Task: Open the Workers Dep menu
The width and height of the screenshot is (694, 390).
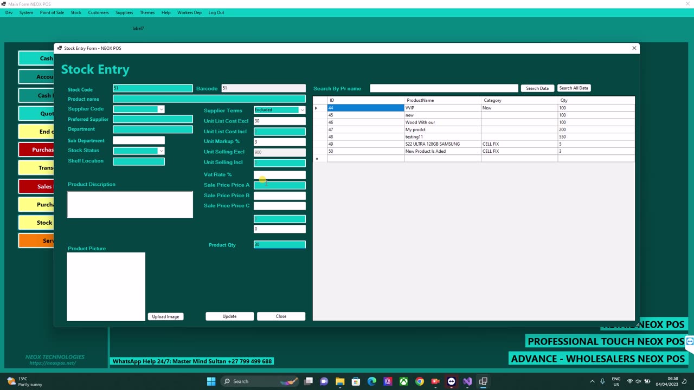Action: coord(189,12)
